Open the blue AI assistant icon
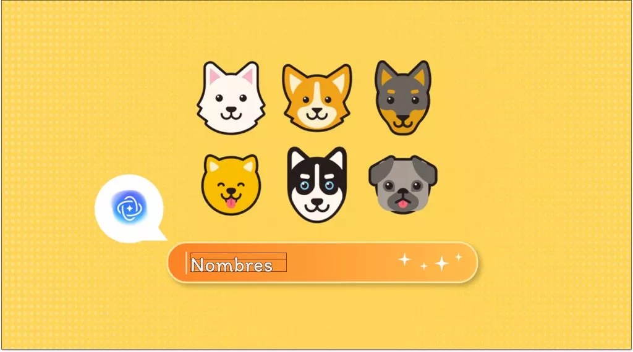 point(129,207)
